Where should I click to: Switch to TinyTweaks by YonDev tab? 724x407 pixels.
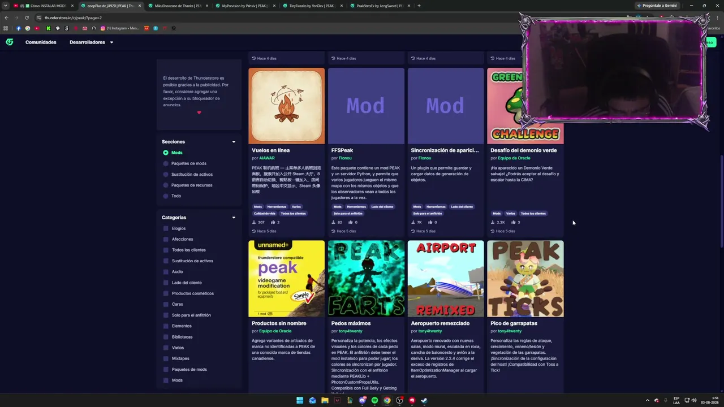click(312, 6)
